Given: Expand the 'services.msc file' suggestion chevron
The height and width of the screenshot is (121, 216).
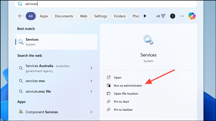Looking at the screenshot, I should tap(91, 91).
